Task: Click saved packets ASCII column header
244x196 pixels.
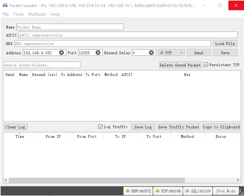Action: tap(127, 74)
